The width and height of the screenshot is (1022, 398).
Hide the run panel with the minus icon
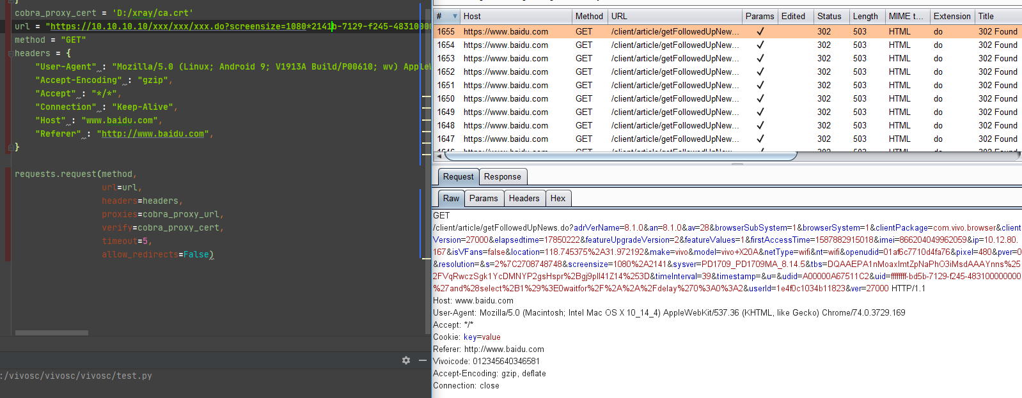[423, 360]
